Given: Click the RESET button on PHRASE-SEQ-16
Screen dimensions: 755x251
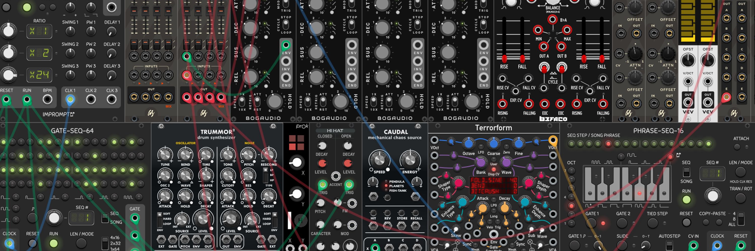Looking at the screenshot, I should point(686,223).
